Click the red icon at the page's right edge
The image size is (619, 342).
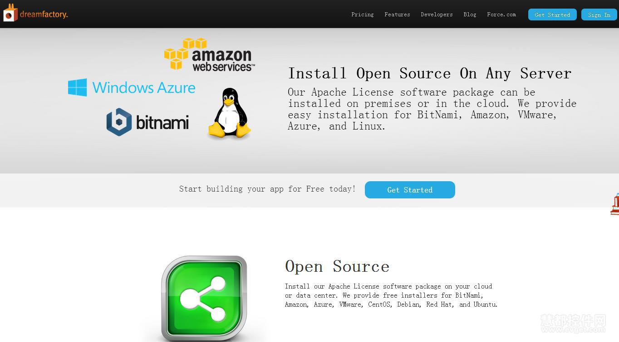[614, 204]
